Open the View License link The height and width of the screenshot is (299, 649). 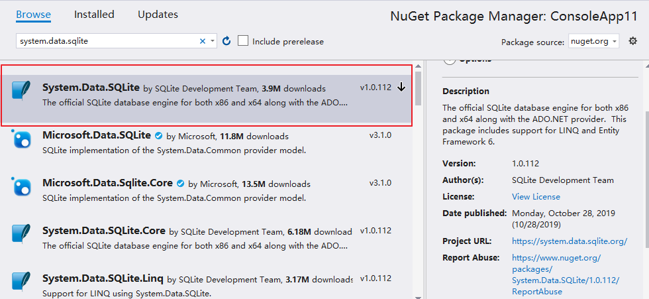pyautogui.click(x=536, y=197)
